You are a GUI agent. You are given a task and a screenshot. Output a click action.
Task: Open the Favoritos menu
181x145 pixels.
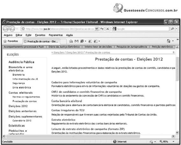[x=40, y=35]
